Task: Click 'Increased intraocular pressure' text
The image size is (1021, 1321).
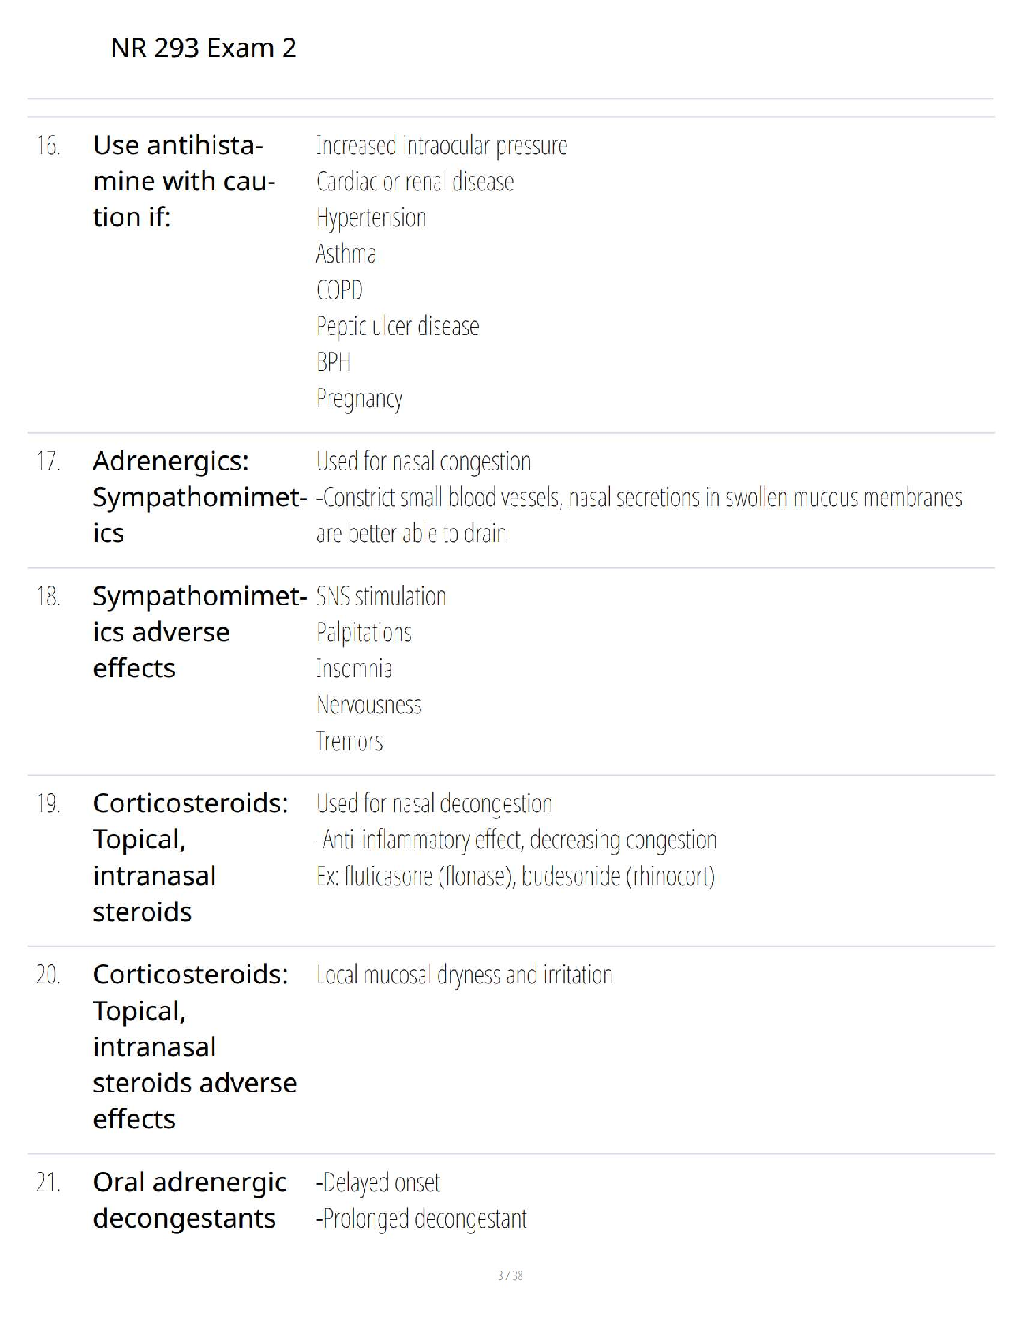Action: [441, 146]
